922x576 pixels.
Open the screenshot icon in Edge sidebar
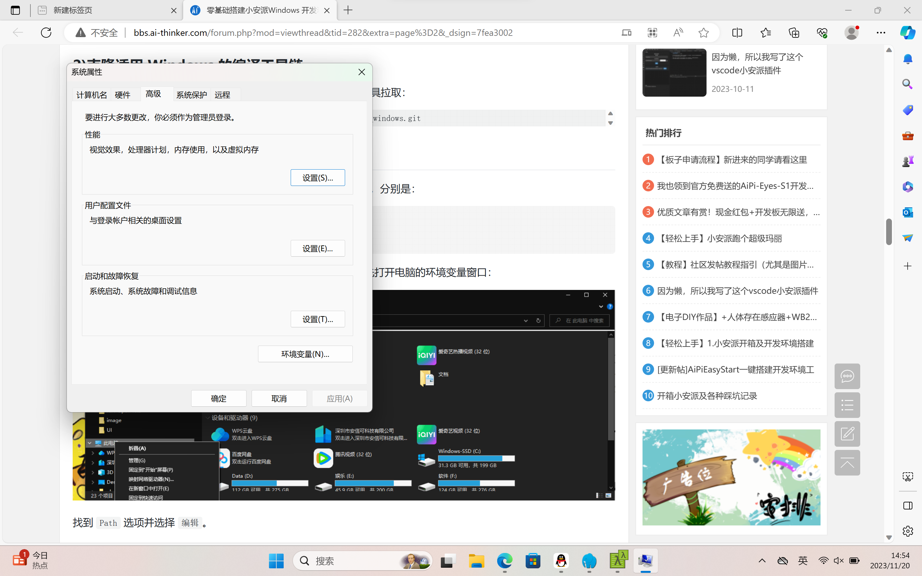(908, 476)
